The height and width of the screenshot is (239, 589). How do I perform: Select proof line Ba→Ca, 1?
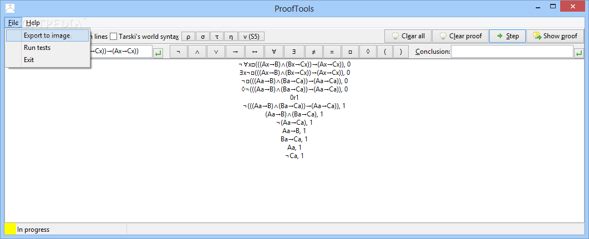coord(294,139)
